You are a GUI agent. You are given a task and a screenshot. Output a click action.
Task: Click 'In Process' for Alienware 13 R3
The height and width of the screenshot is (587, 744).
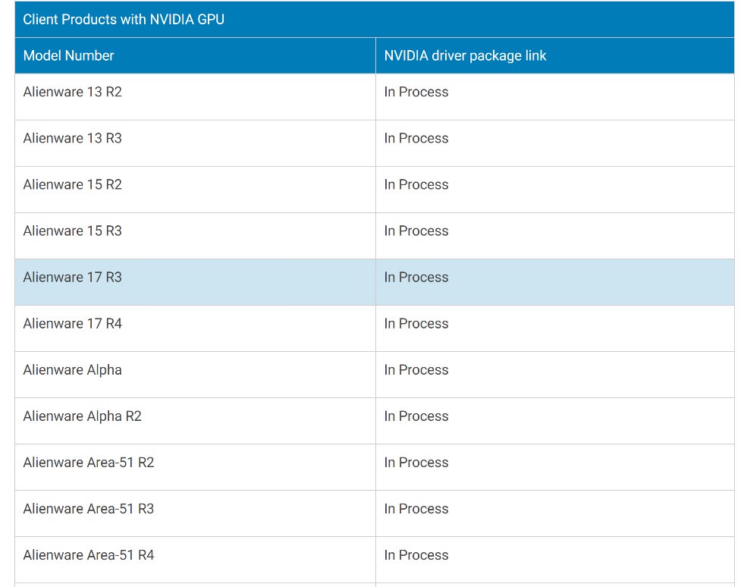point(416,138)
